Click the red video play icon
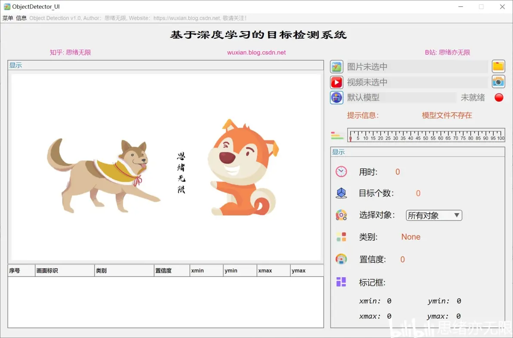513x338 pixels. 336,82
